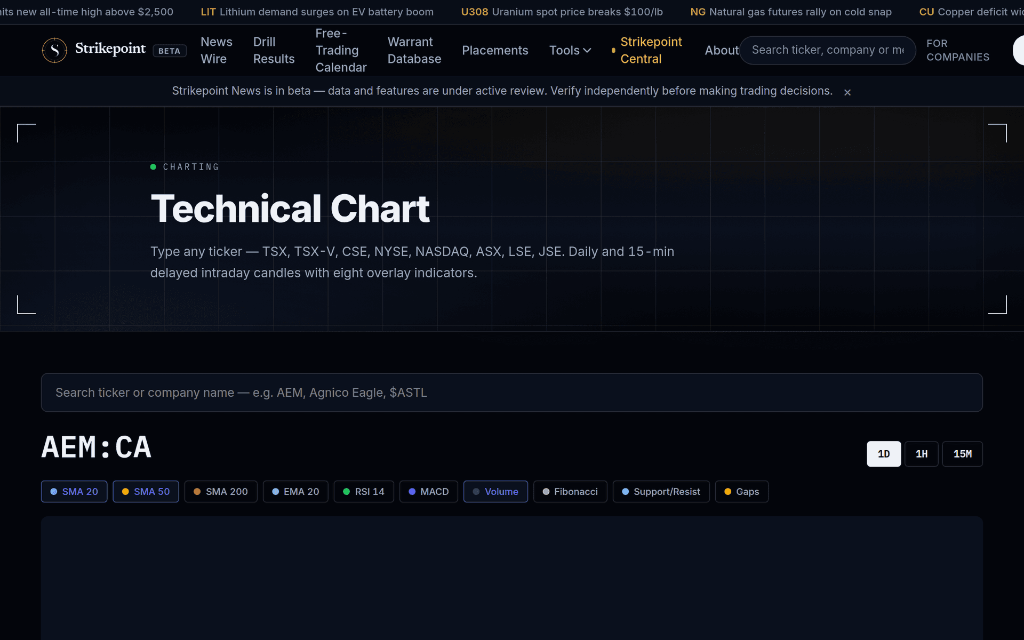Screen dimensions: 1024x640
Task: Click the chart ticker search box
Action: coord(512,393)
